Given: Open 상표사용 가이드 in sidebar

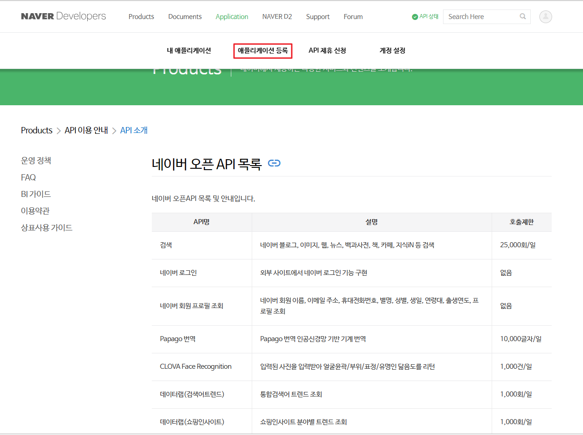Looking at the screenshot, I should (47, 228).
